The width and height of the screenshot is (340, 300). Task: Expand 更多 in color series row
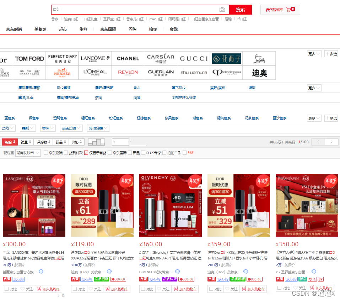[314, 118]
